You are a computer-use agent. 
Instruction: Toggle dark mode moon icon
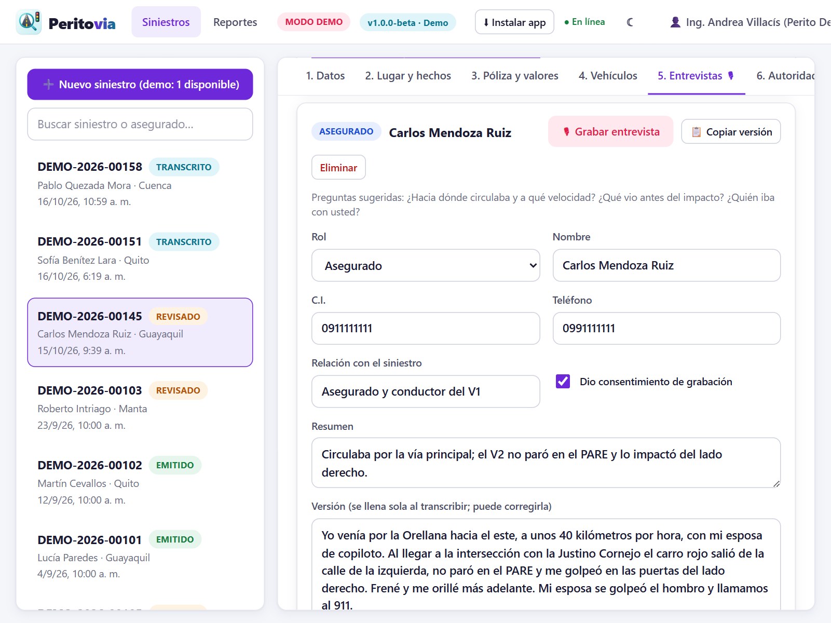tap(630, 22)
